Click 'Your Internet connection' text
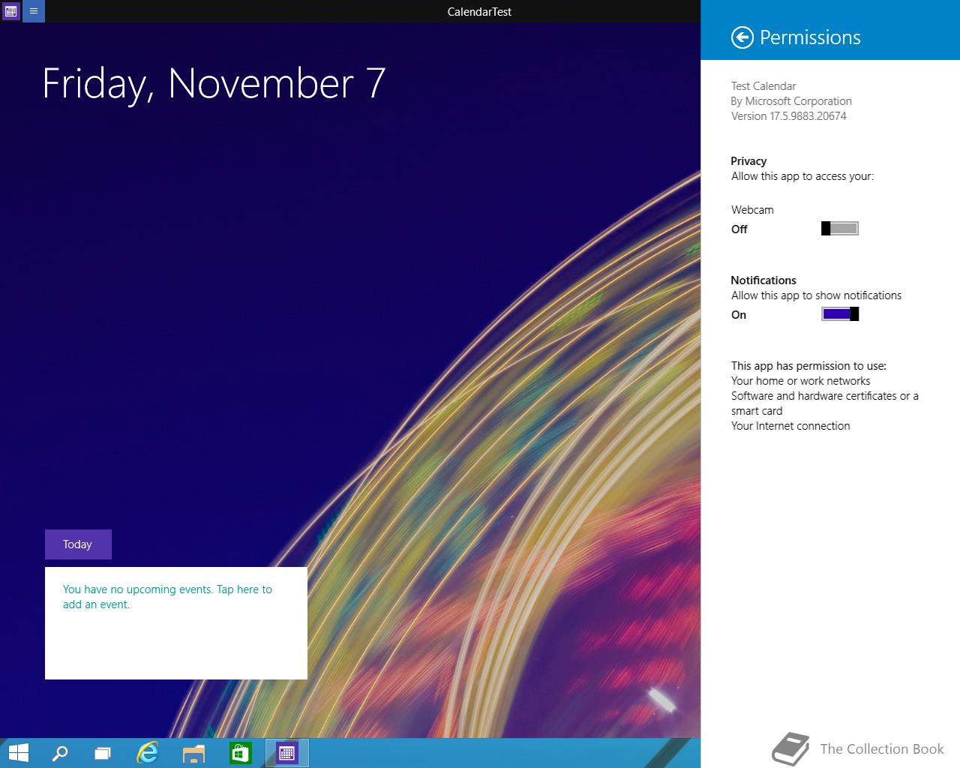This screenshot has width=960, height=768. click(790, 426)
